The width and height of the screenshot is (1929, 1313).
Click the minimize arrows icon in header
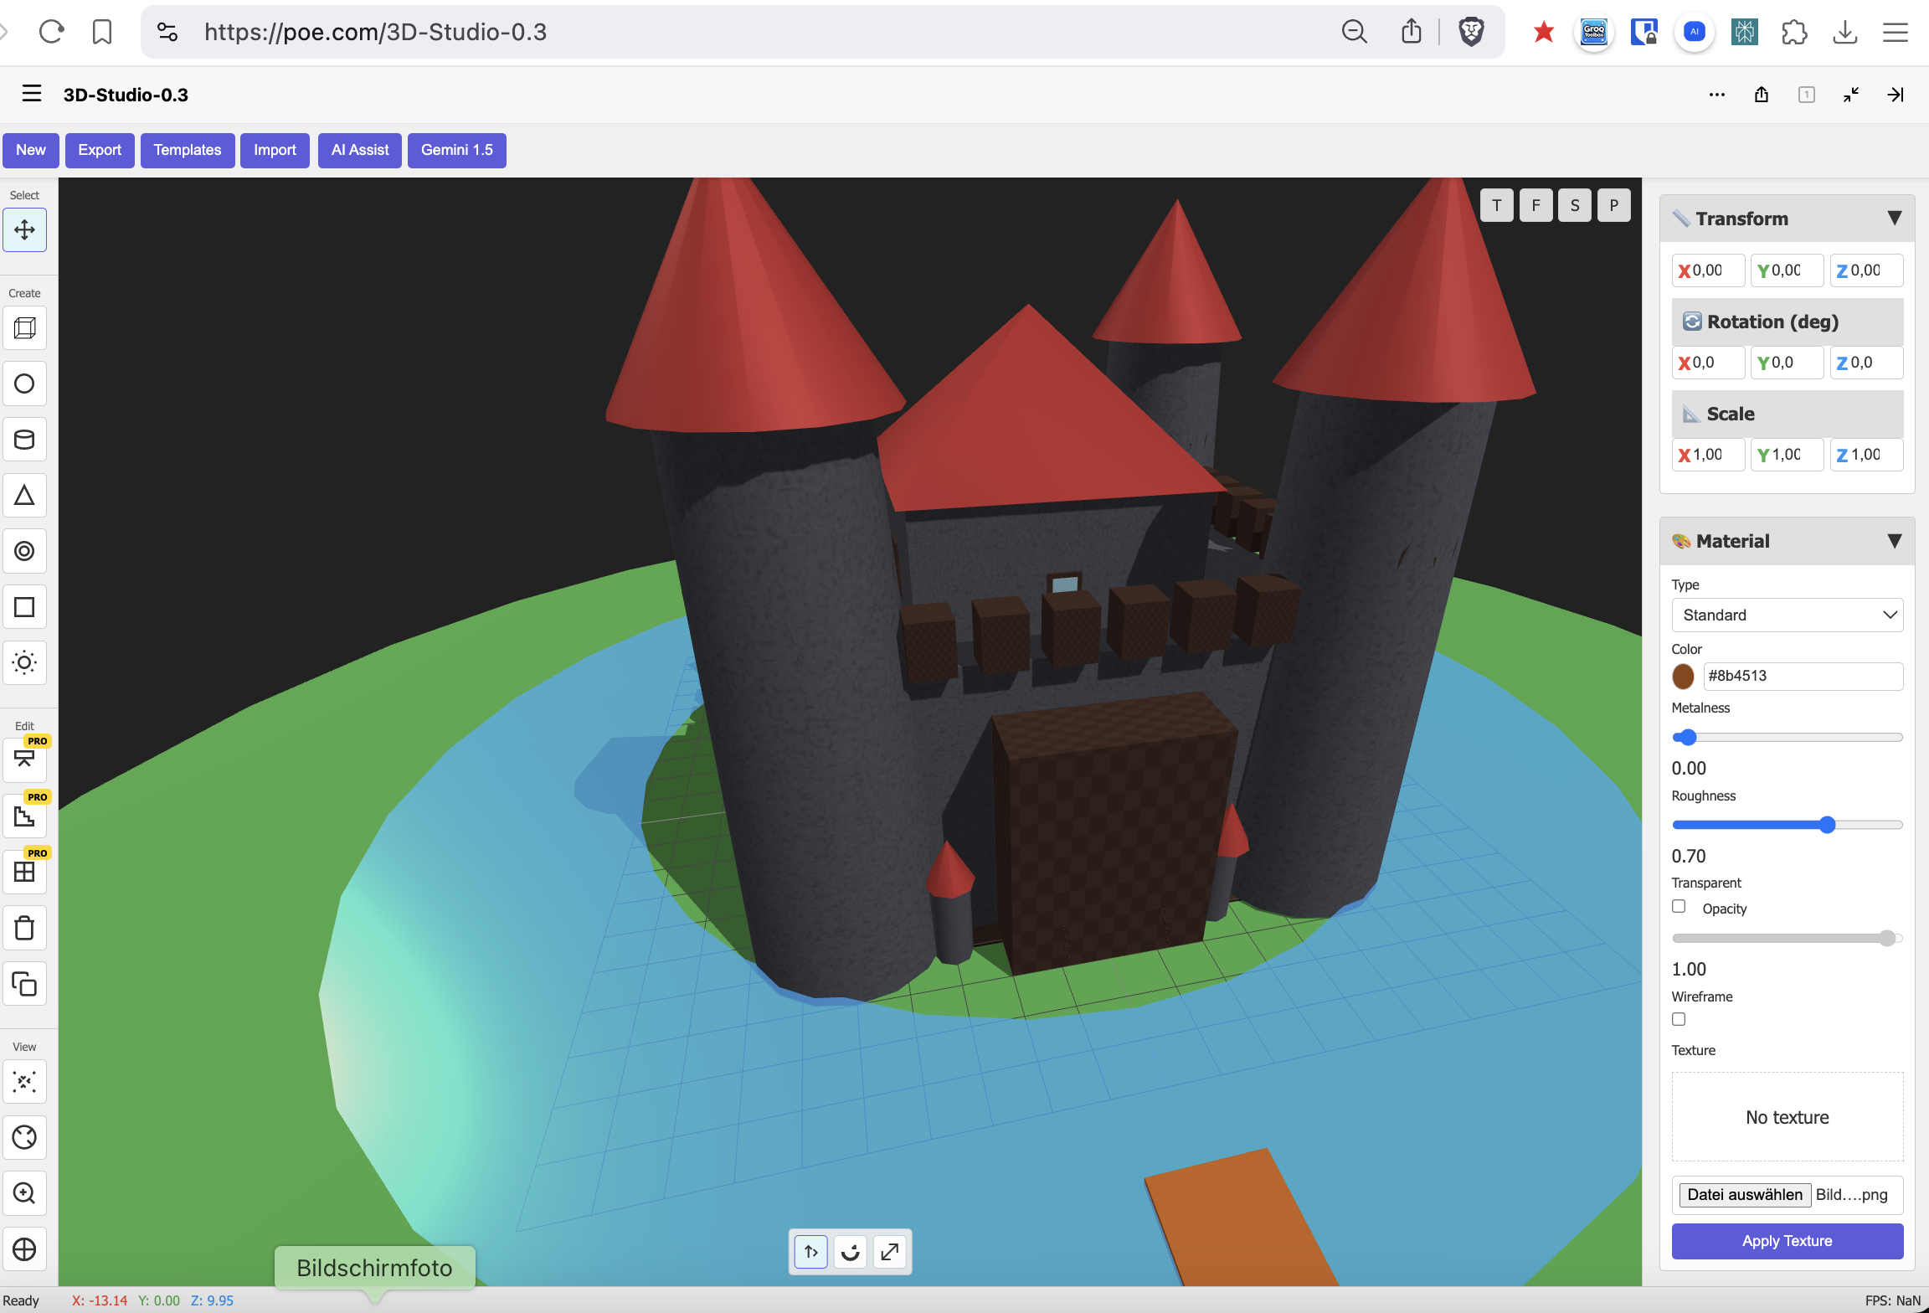point(1851,95)
